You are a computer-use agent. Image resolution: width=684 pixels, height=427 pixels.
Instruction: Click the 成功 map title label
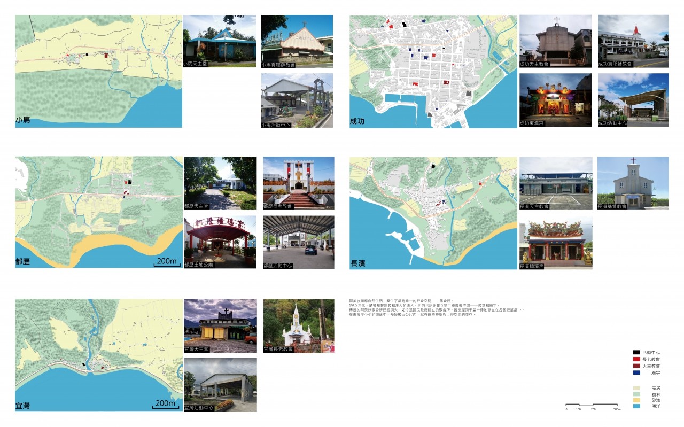[x=357, y=121]
